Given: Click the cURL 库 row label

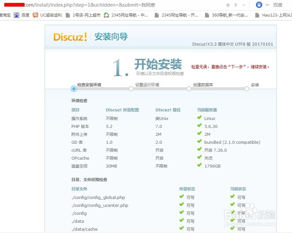Looking at the screenshot, I should [79, 150].
